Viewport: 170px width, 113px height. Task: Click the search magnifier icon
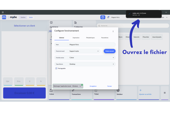point(99,26)
